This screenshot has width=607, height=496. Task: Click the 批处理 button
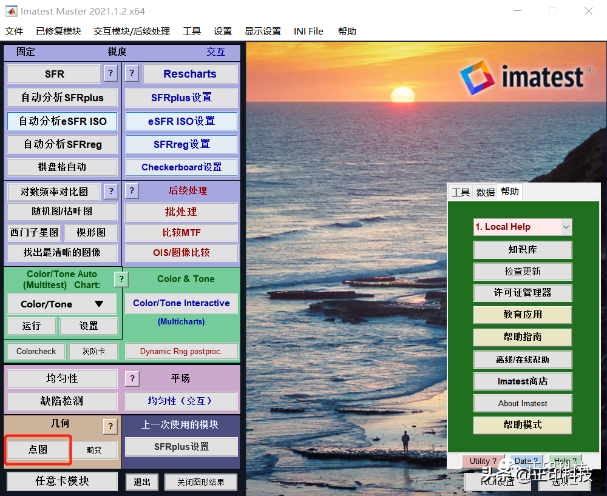[x=181, y=212]
